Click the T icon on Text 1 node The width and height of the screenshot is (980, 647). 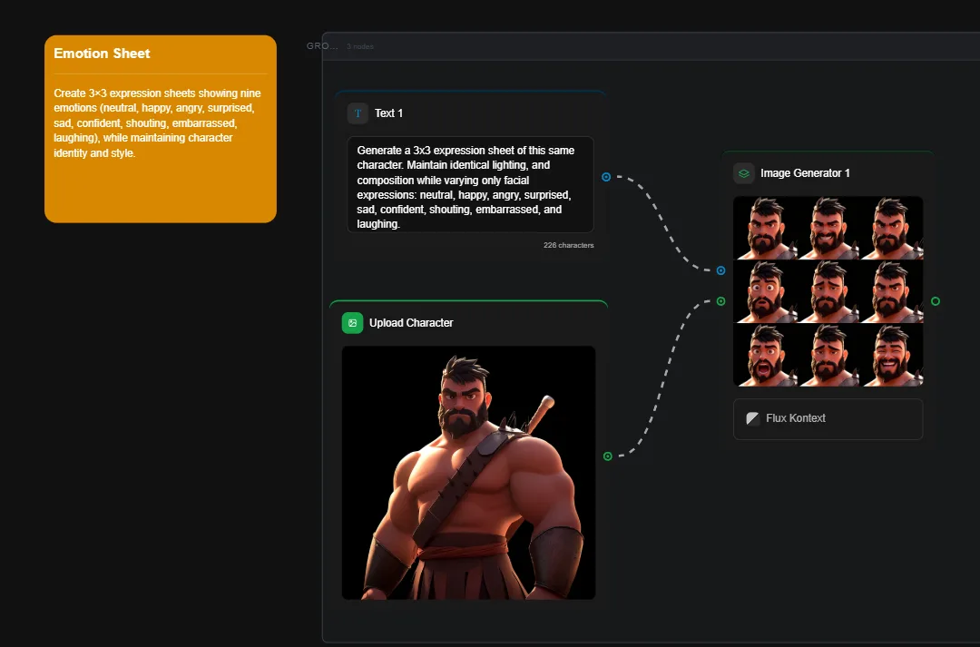tap(358, 113)
